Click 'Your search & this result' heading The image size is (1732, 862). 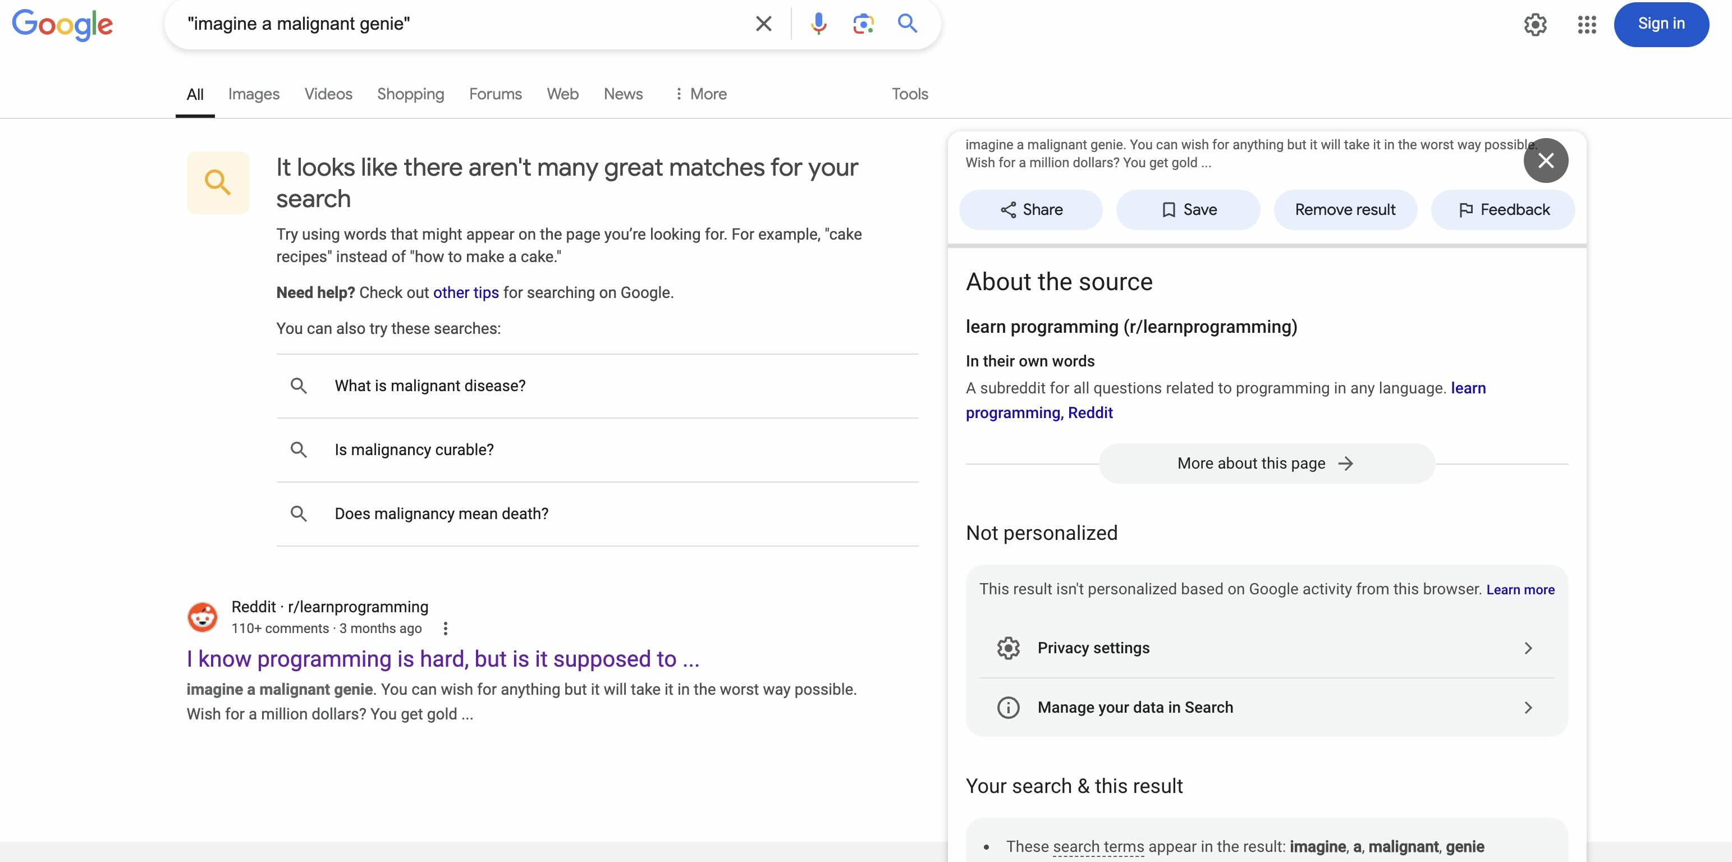[x=1074, y=786]
